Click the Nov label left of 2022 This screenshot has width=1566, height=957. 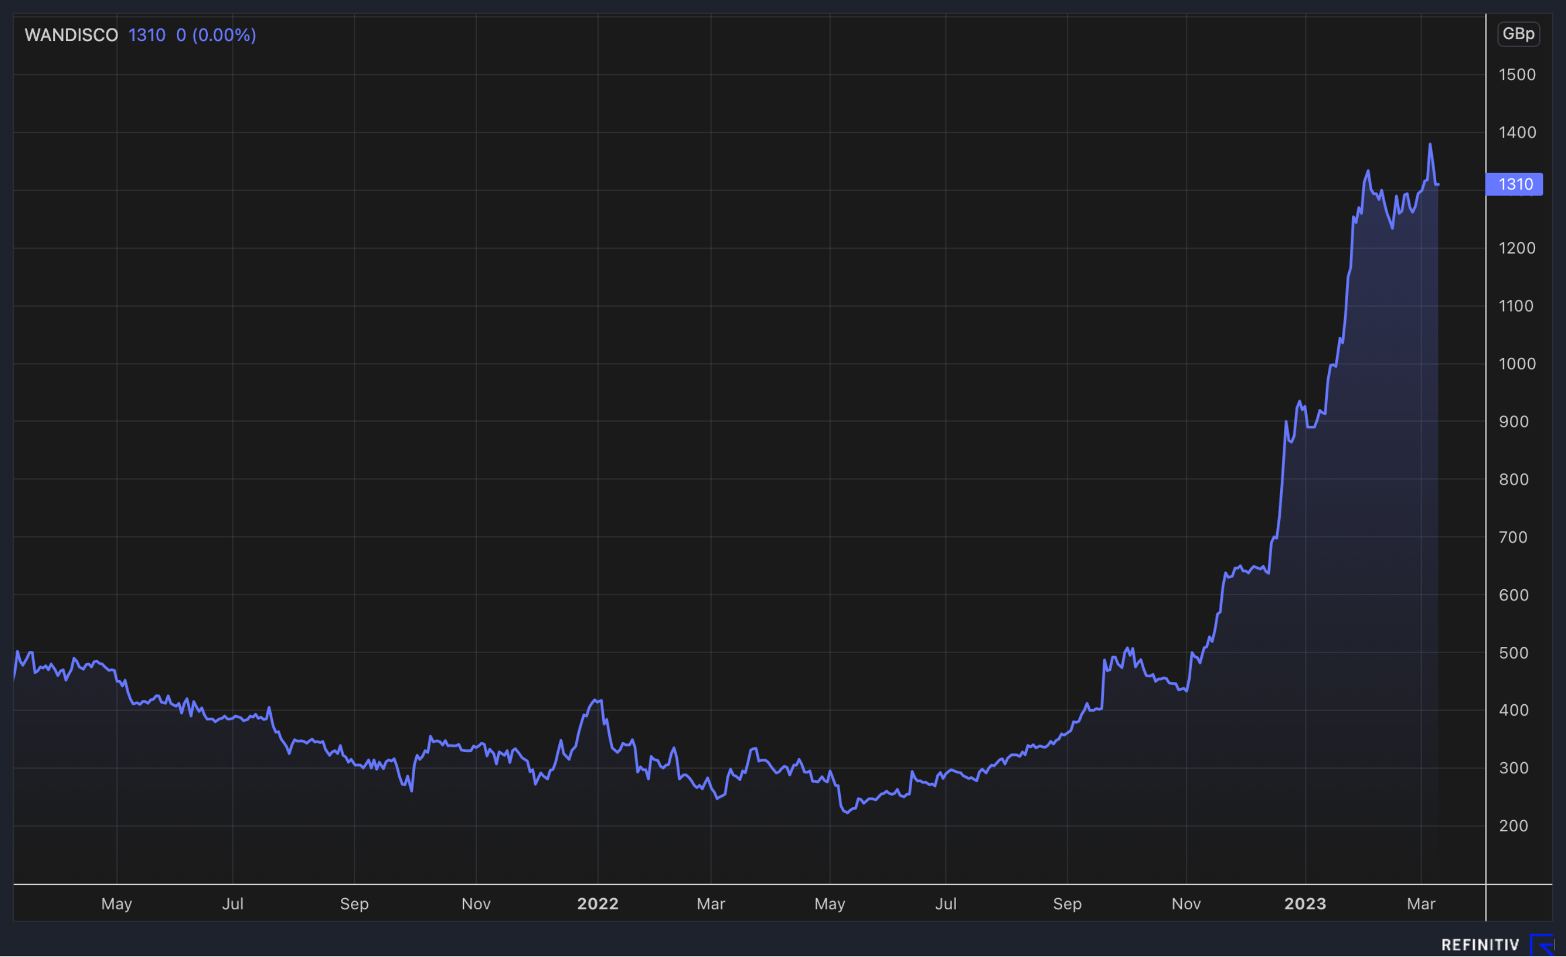476,904
